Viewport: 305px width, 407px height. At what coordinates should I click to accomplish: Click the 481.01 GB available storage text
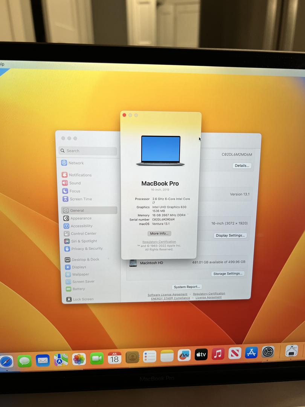coord(219,262)
